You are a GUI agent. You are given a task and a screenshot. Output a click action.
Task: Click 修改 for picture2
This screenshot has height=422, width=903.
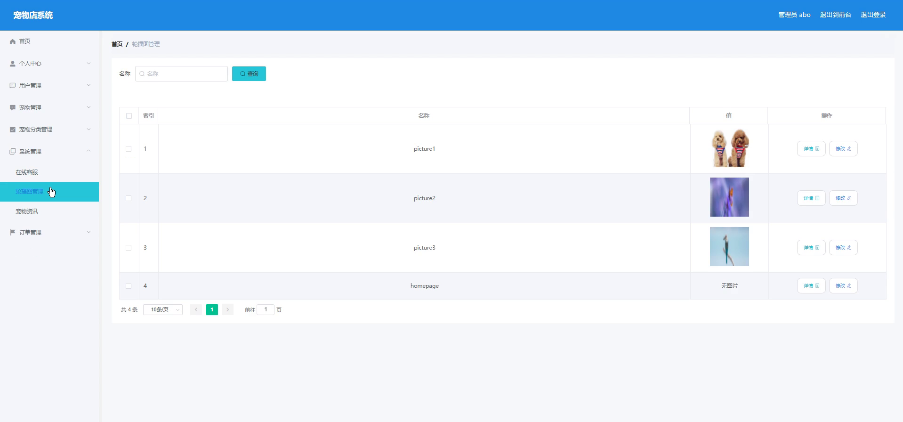[x=843, y=198]
